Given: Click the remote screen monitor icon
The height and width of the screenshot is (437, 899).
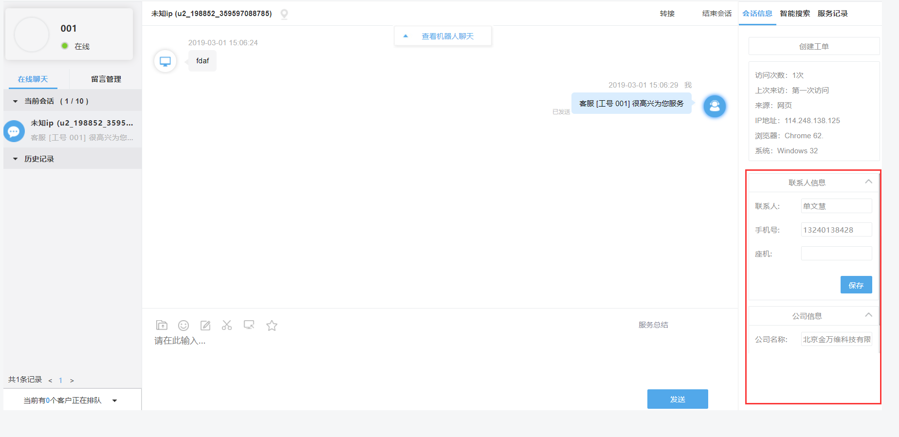Looking at the screenshot, I should (x=249, y=325).
